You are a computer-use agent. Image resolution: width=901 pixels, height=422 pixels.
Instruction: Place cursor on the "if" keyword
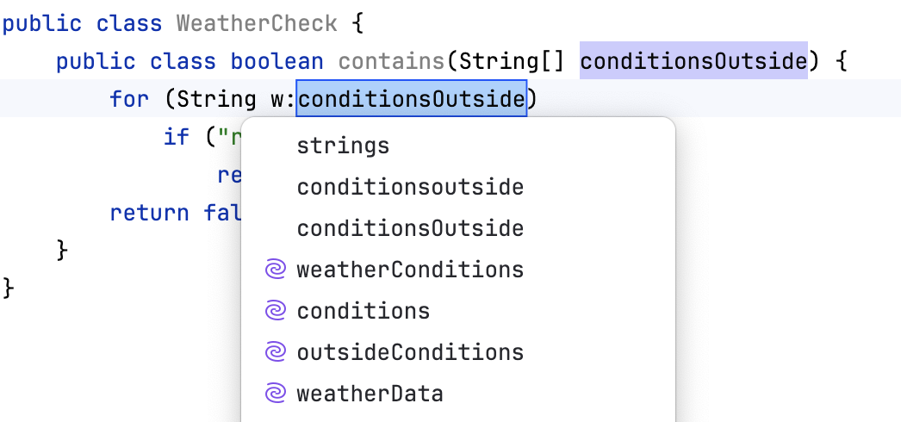176,138
